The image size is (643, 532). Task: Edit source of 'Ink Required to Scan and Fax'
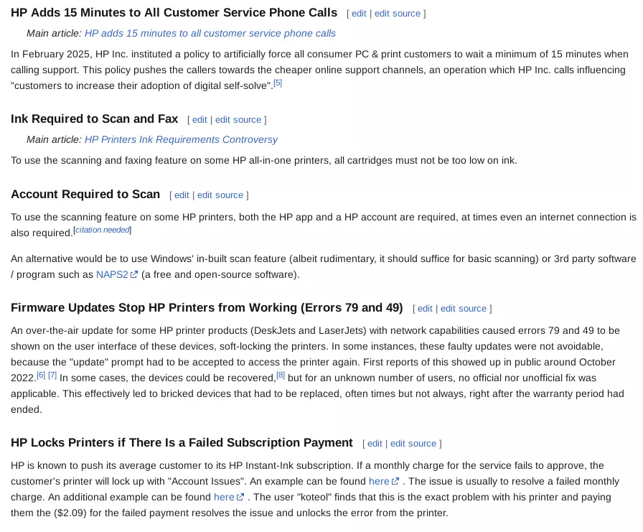238,120
